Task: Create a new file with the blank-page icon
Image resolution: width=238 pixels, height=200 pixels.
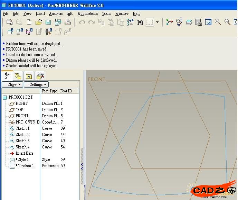Action: click(x=29, y=22)
